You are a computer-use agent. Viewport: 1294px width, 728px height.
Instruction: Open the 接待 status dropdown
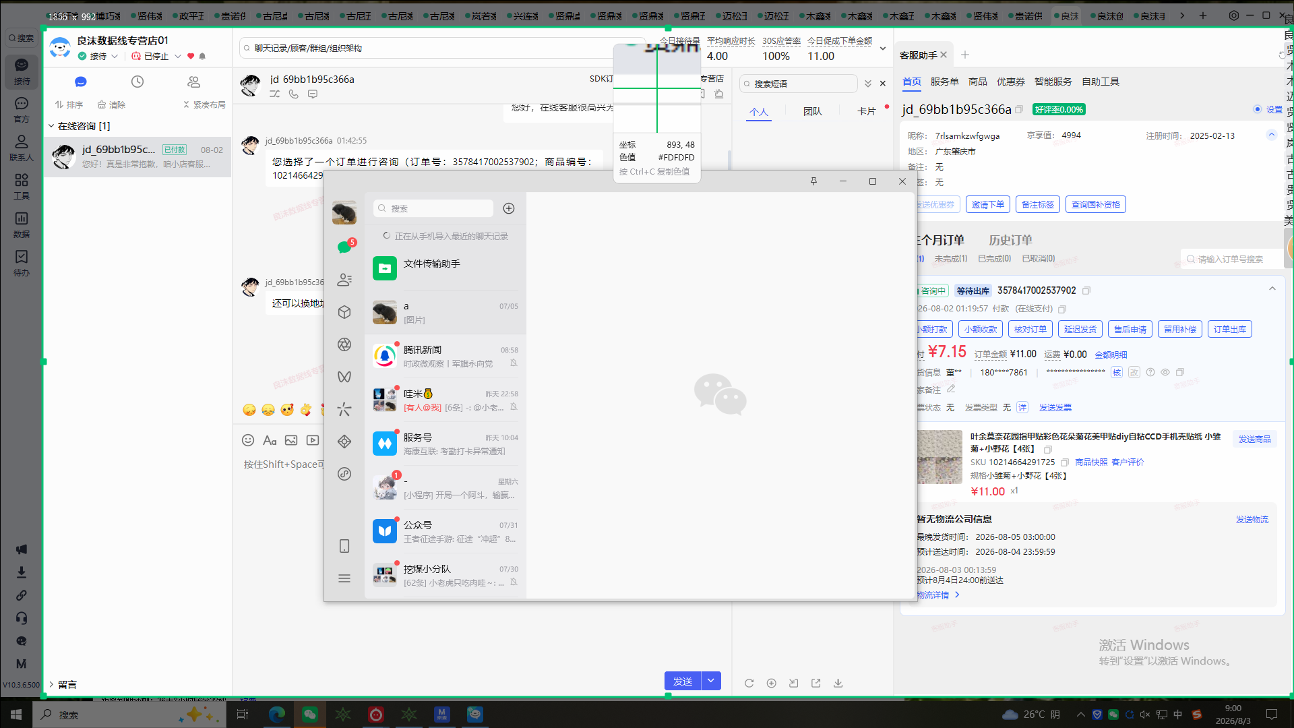click(x=98, y=56)
